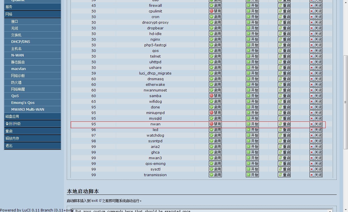Select the 退出 (Logout) sidebar item
Viewport: 348px width, 212px height.
pyautogui.click(x=33, y=146)
